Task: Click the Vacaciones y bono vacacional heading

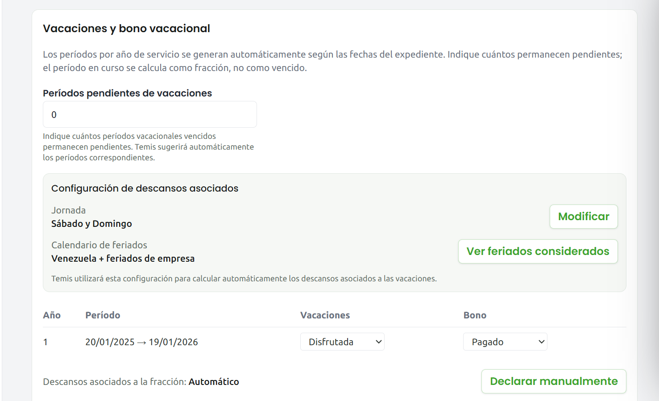Action: pyautogui.click(x=126, y=29)
